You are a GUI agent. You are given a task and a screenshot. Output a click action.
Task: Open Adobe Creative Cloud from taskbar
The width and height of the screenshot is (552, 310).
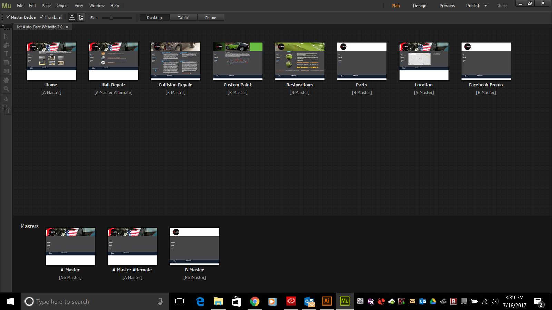(x=291, y=301)
